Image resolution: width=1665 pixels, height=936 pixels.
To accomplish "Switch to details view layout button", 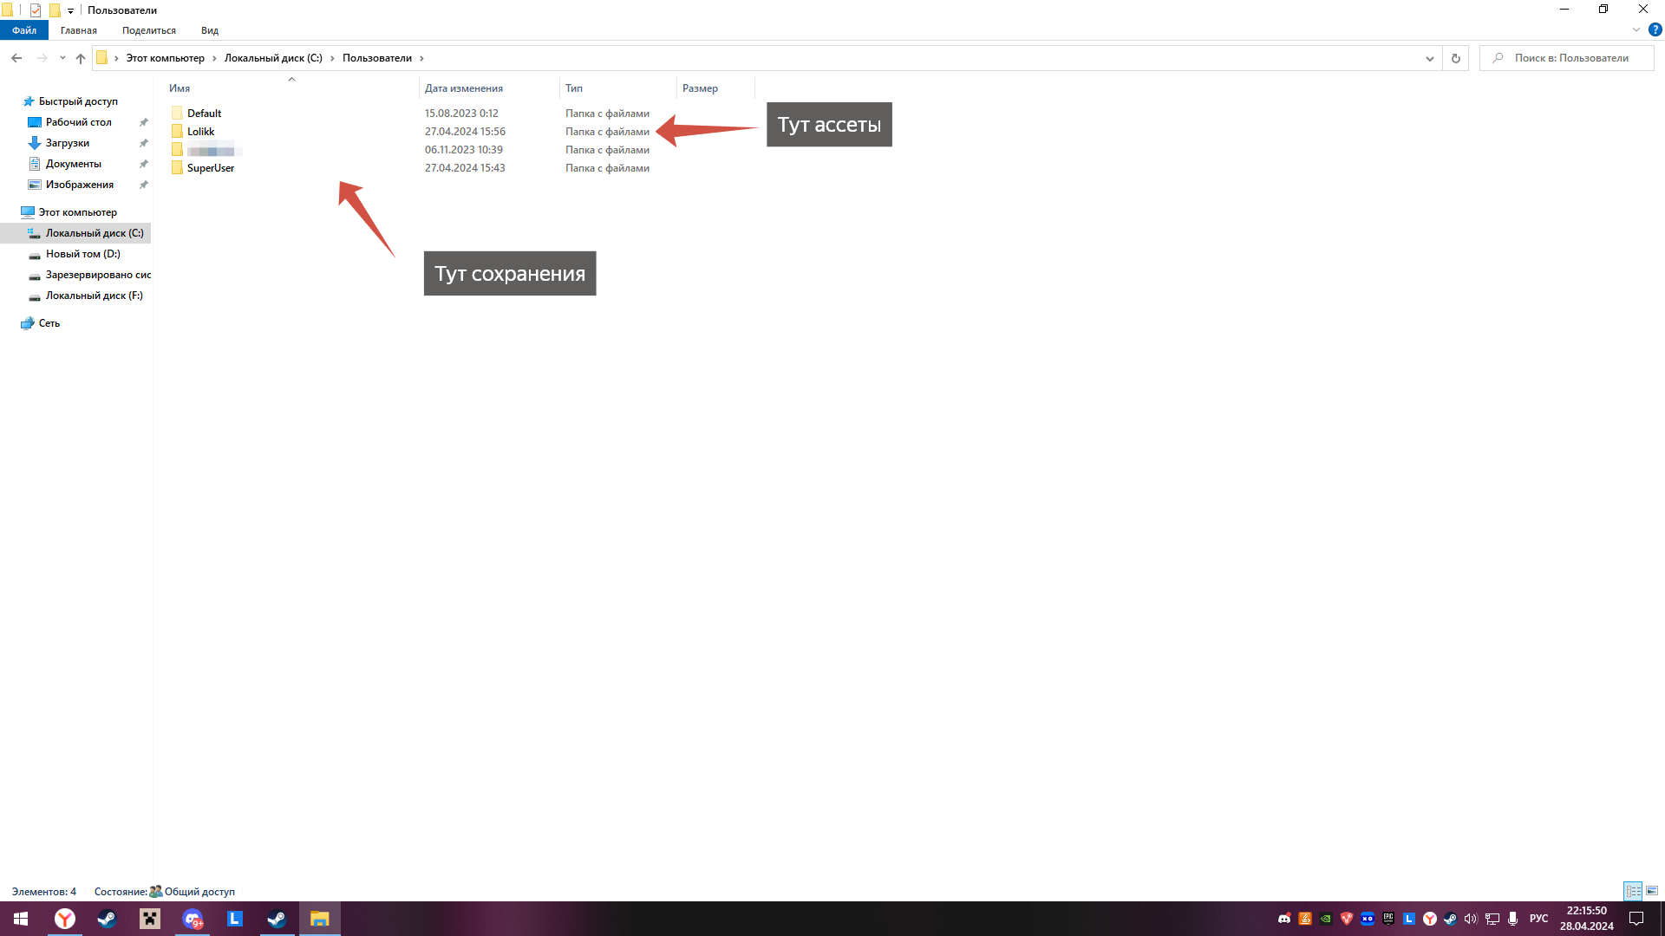I will pos(1633,891).
